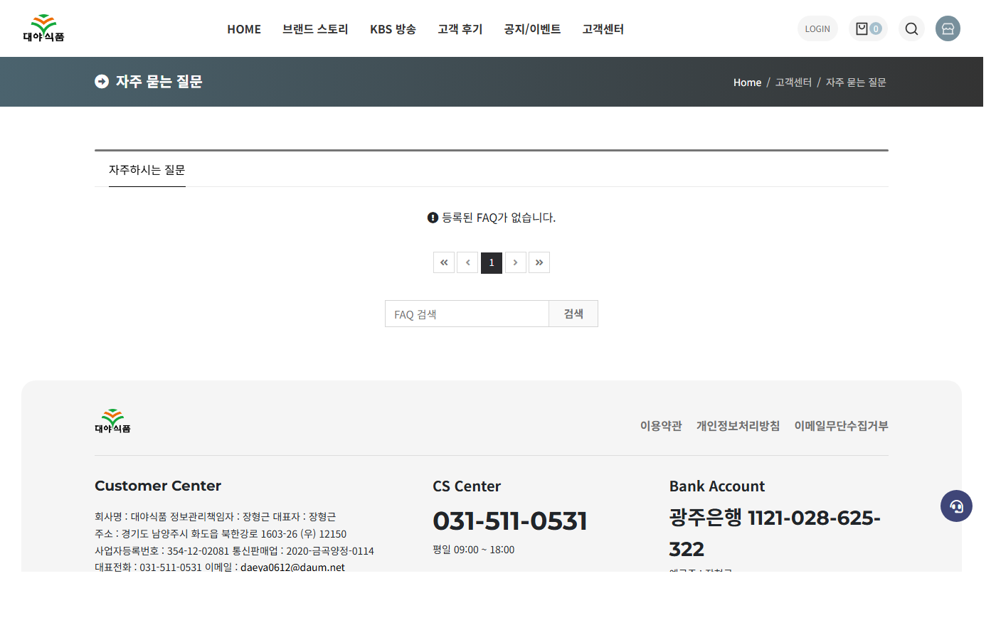Screen dimensions: 996x640
Task: Open the 이메일무단수집거부 footer link
Action: coord(841,425)
